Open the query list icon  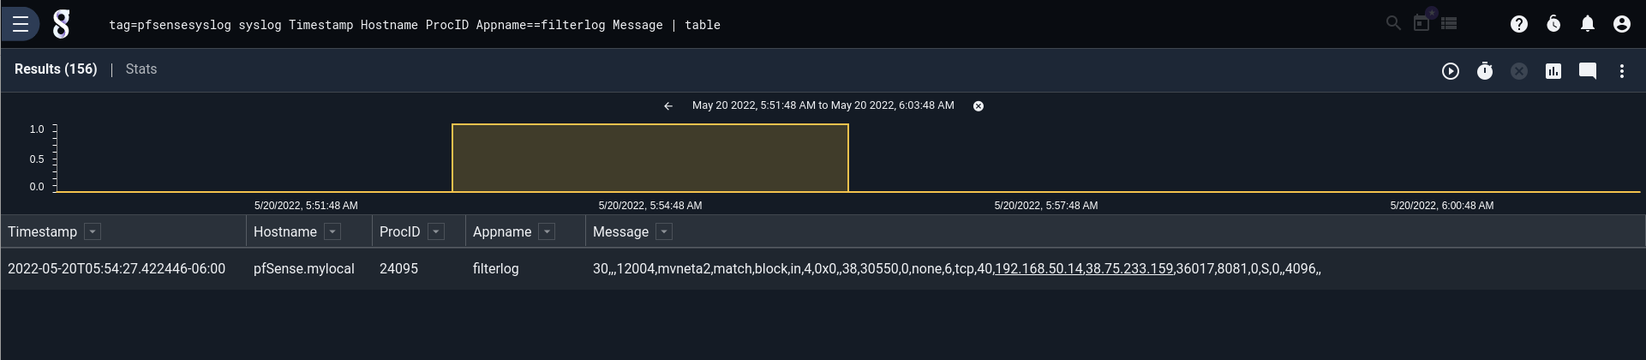coord(1450,23)
